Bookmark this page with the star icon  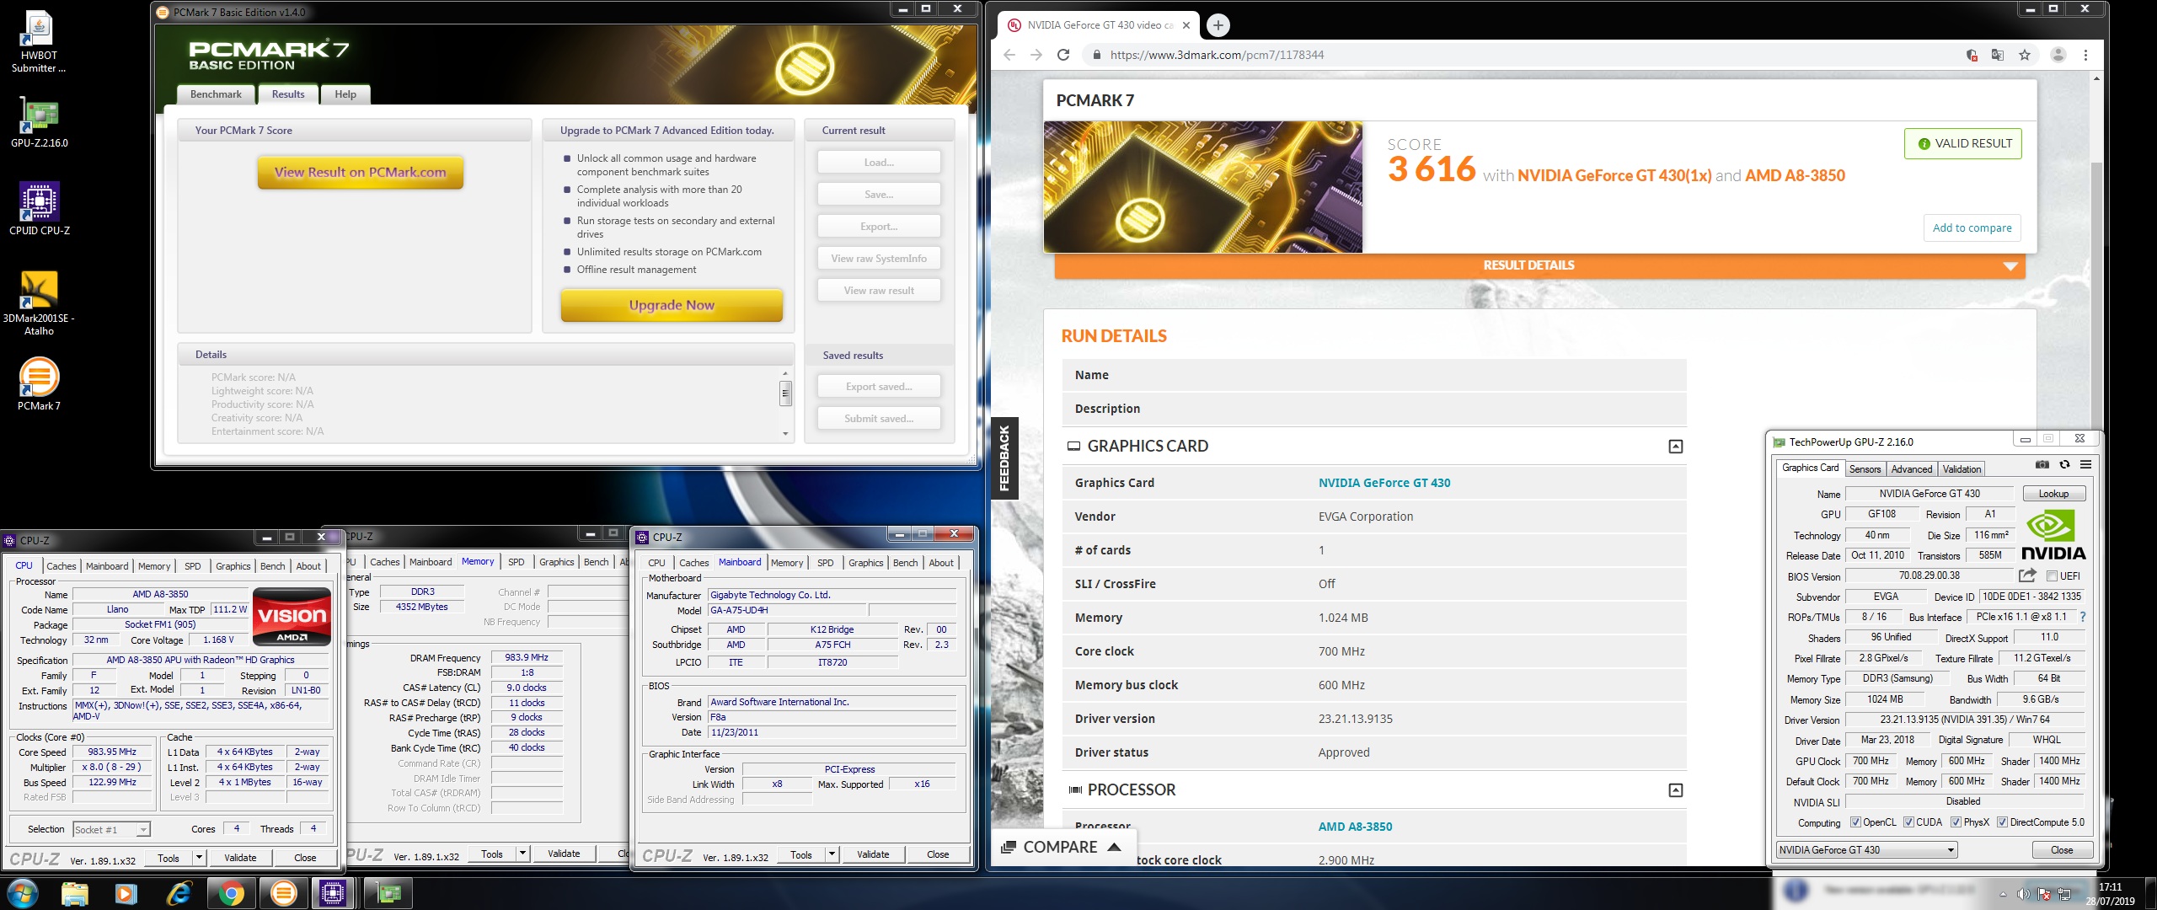point(2024,55)
